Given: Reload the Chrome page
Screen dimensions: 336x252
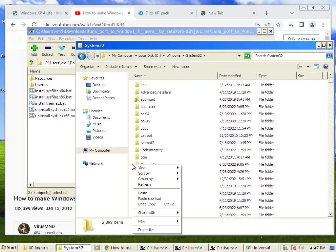Looking at the screenshot, I should coord(34,24).
